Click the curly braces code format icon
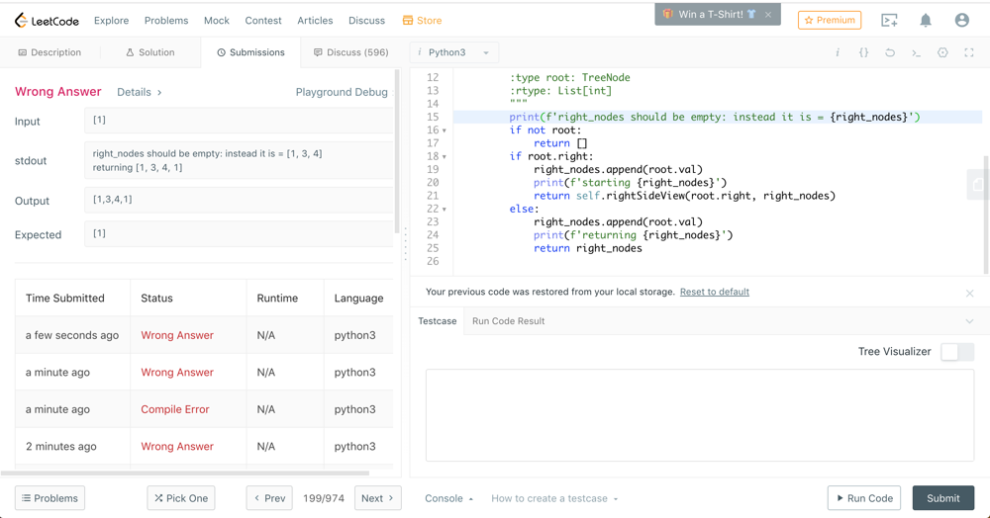 (863, 52)
